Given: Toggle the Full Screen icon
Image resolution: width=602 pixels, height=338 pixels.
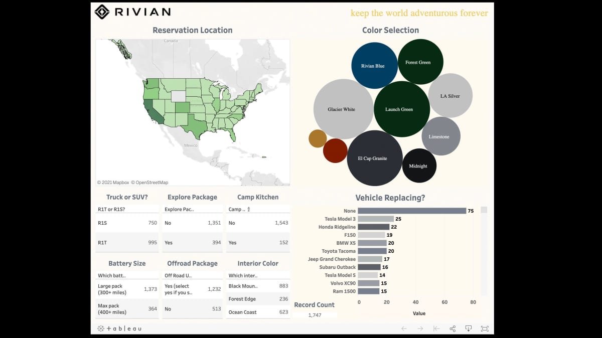Looking at the screenshot, I should 485,328.
